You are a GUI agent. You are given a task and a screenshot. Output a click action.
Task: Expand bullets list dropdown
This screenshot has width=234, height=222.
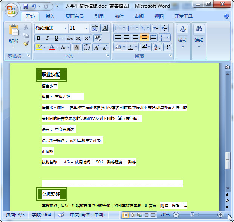124,28
